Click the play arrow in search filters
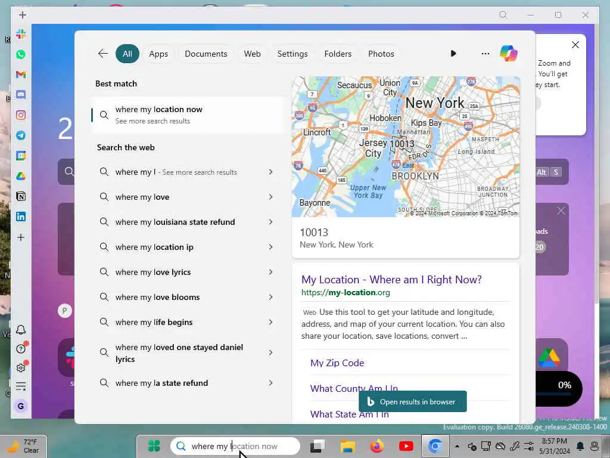 pyautogui.click(x=453, y=53)
